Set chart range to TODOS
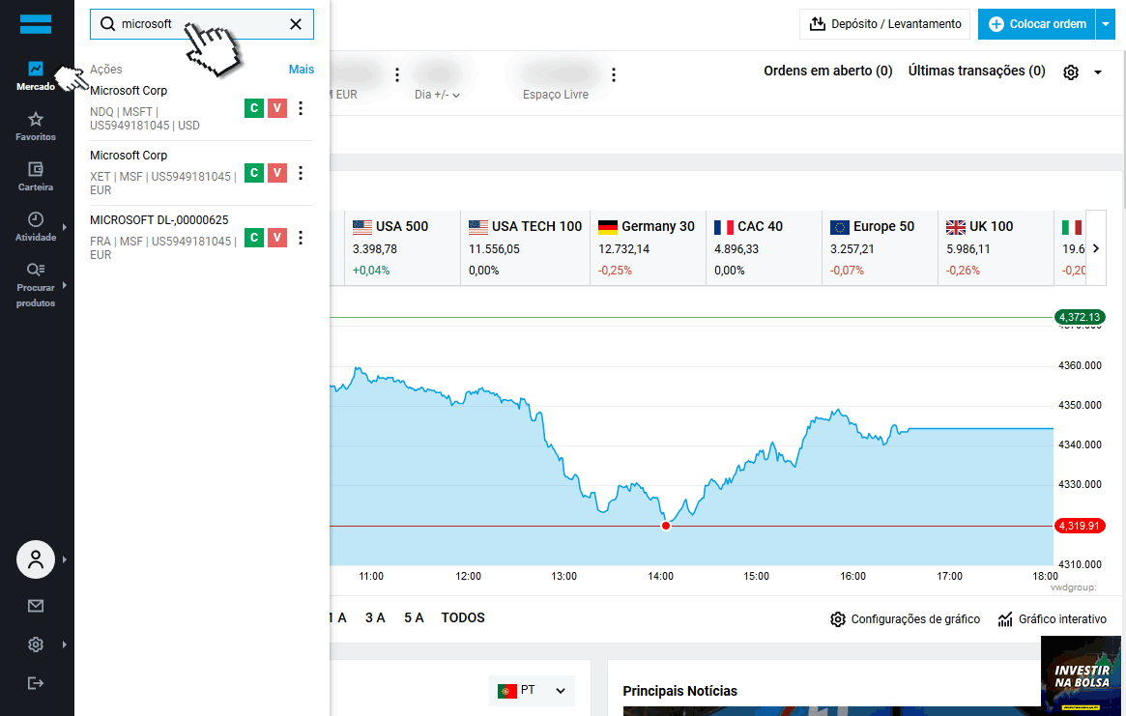The height and width of the screenshot is (716, 1126). 463,617
